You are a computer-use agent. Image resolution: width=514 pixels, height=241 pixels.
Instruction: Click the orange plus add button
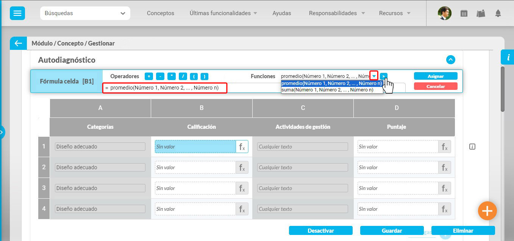point(487,211)
